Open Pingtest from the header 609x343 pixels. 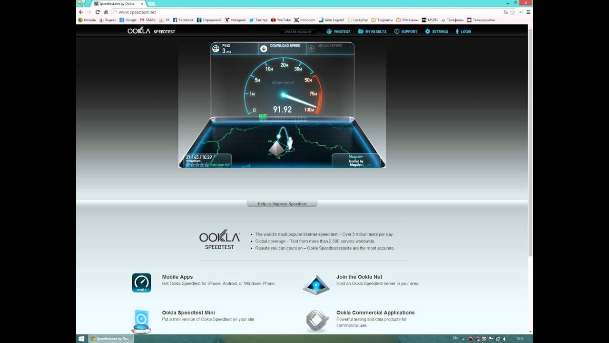pyautogui.click(x=338, y=31)
